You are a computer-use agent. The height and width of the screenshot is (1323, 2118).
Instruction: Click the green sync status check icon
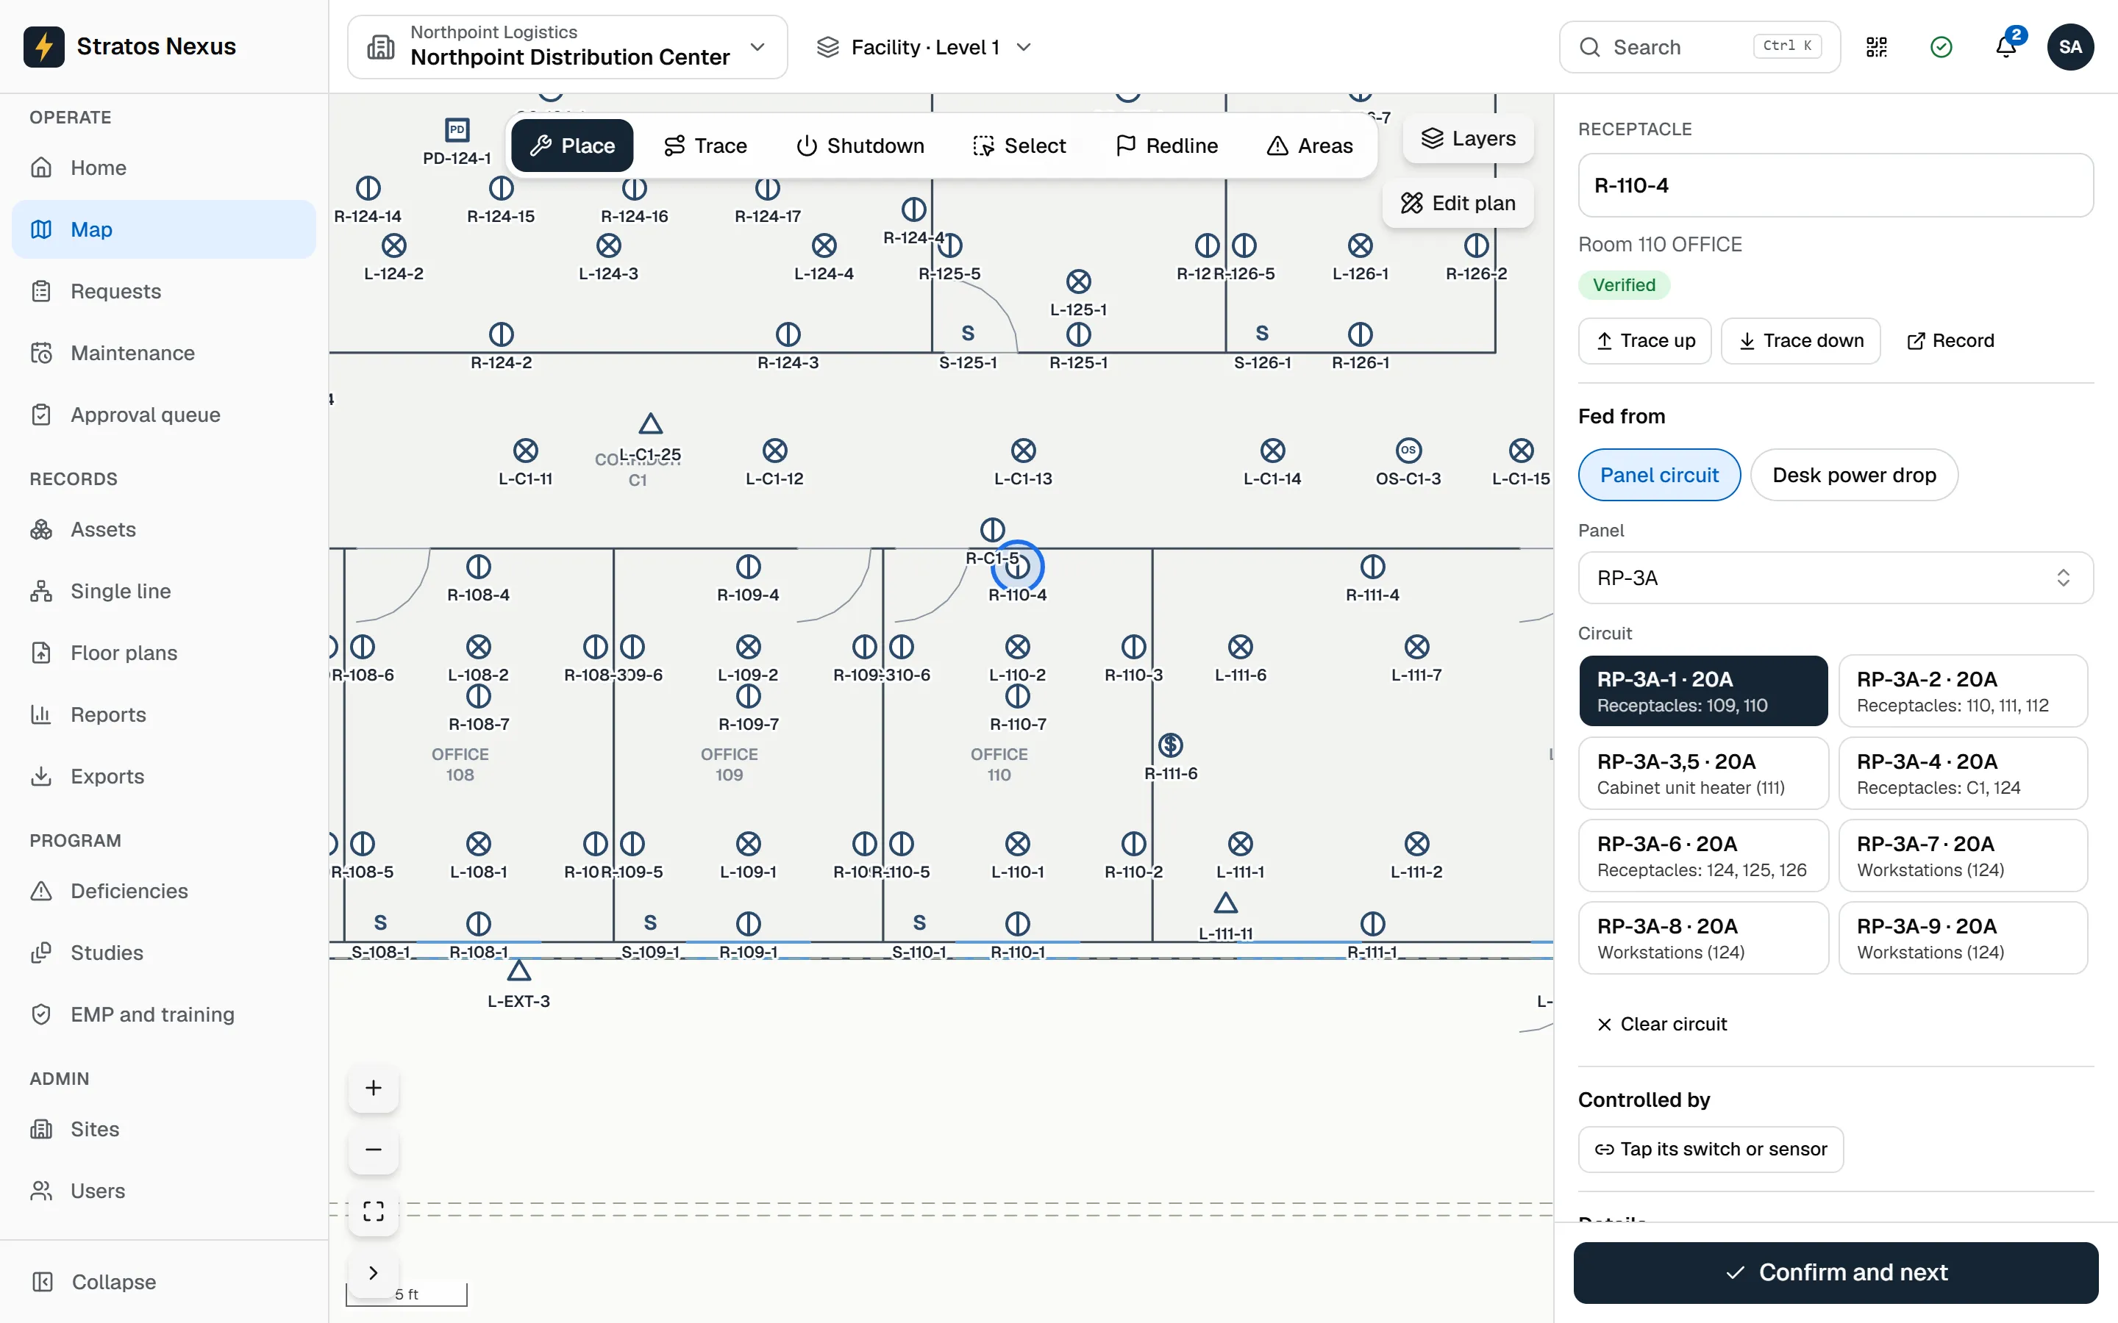click(1942, 47)
